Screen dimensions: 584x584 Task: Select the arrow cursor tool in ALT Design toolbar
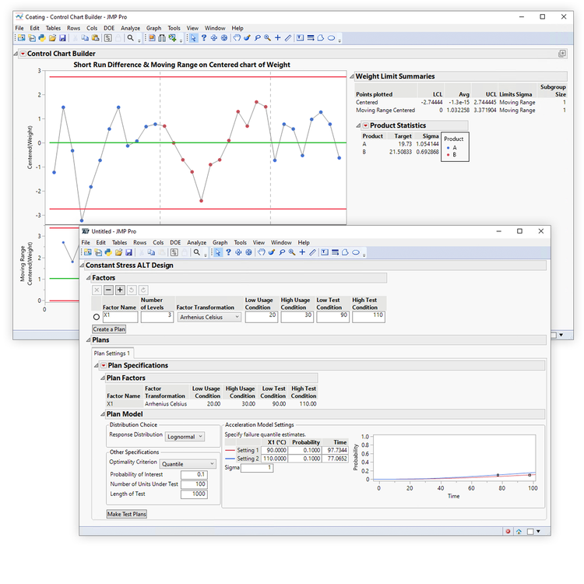[x=219, y=252]
